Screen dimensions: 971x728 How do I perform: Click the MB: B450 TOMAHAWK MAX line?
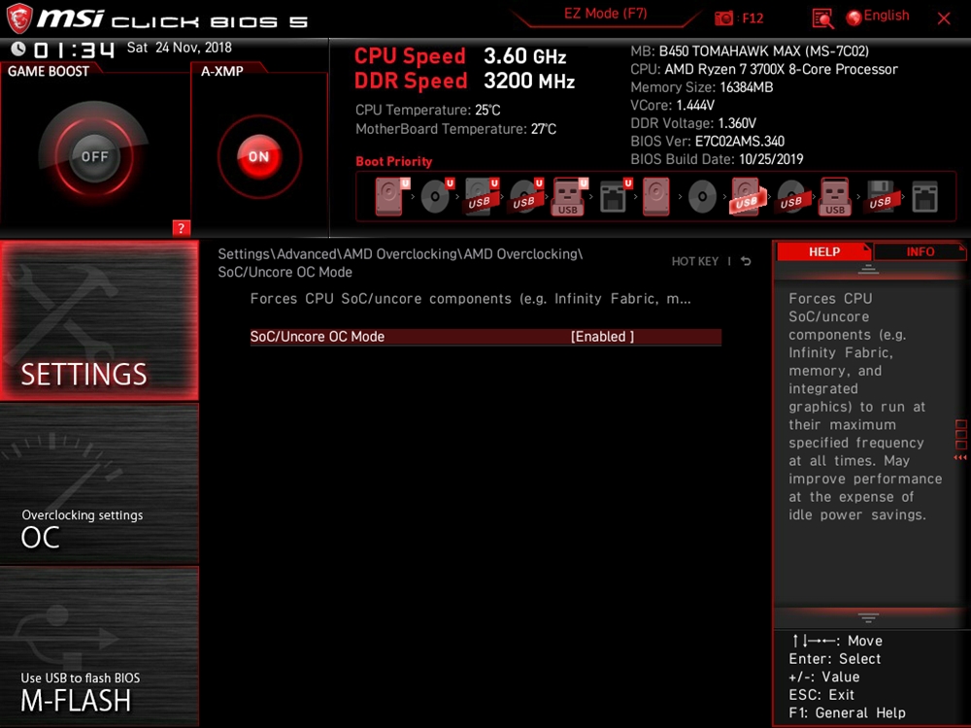tap(750, 51)
